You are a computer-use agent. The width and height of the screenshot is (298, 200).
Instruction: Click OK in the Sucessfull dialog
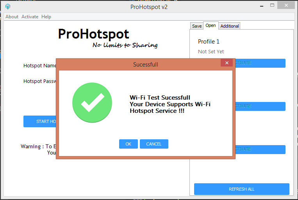(x=128, y=144)
